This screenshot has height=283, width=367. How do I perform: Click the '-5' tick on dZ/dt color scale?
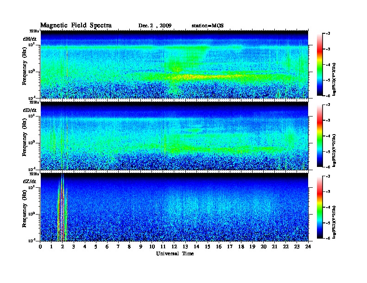click(328, 223)
